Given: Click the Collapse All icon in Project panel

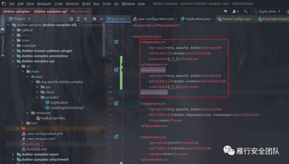Looking at the screenshot, I should click(x=85, y=19).
